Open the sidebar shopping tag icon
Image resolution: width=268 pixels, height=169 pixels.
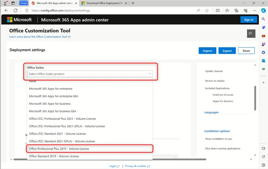tap(263, 27)
